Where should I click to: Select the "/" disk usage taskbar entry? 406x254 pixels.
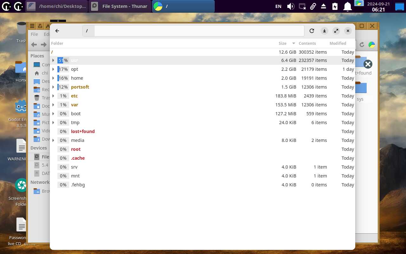pos(183,6)
